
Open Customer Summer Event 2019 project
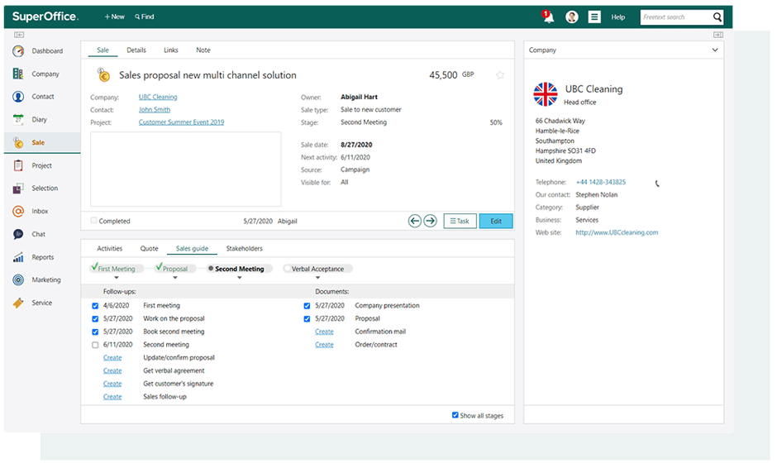point(181,122)
